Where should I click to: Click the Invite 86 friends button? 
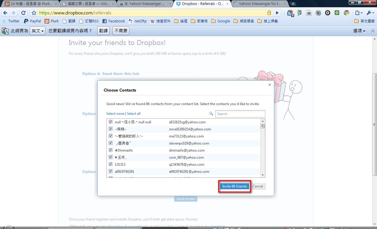pyautogui.click(x=234, y=186)
